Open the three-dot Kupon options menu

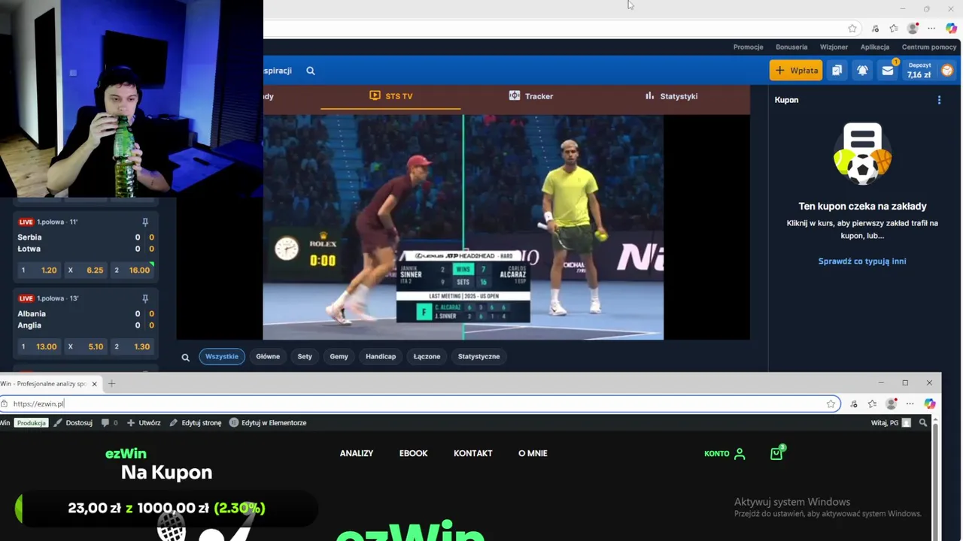click(x=939, y=100)
